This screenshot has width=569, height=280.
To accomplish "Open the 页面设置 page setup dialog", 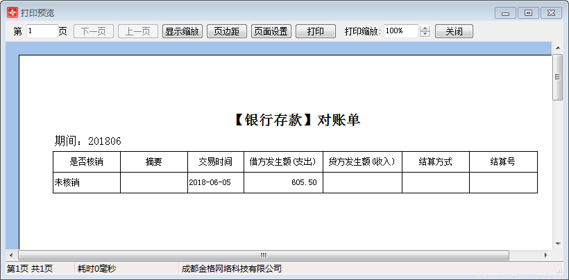I will pos(271,31).
